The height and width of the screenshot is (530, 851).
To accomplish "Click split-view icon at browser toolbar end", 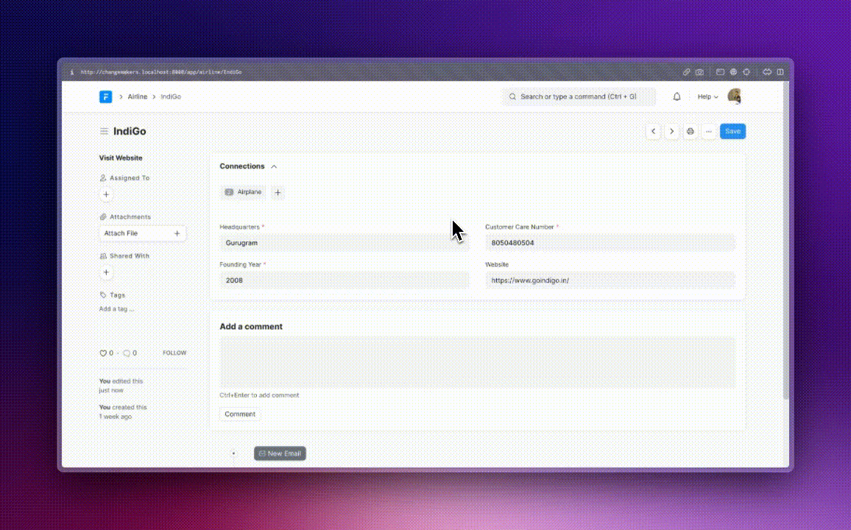I will 780,71.
